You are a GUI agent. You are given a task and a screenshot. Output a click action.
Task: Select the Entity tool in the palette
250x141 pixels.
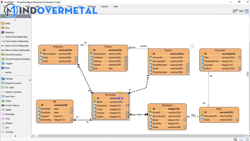point(8,23)
